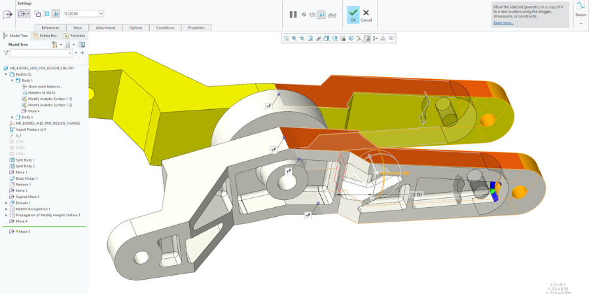Click the Datum curve icon
The height and width of the screenshot is (294, 589).
(580, 7)
